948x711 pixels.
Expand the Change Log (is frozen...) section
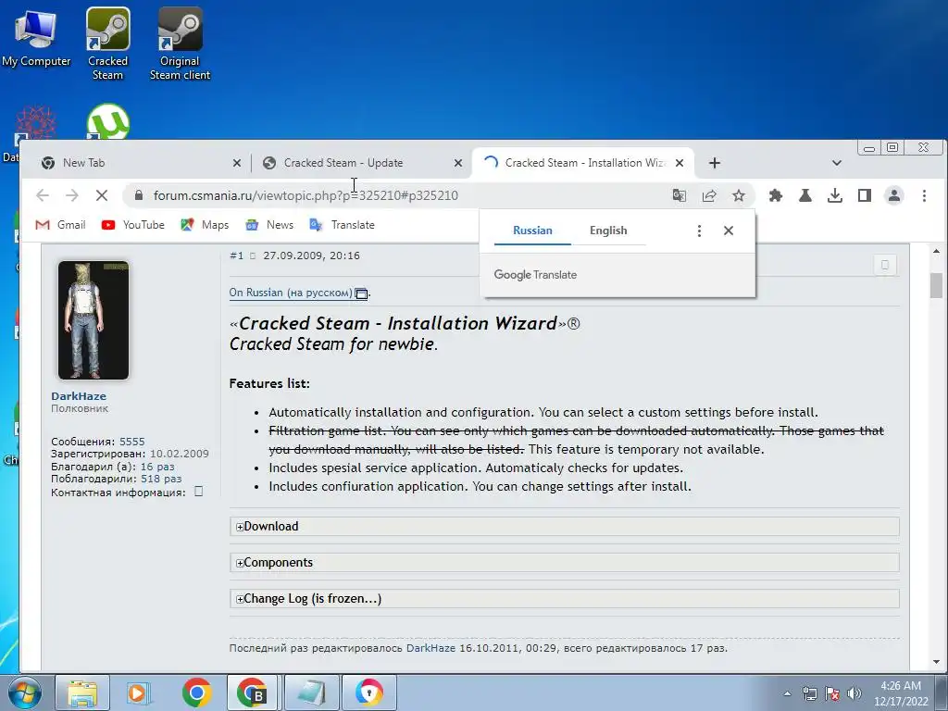pyautogui.click(x=564, y=599)
